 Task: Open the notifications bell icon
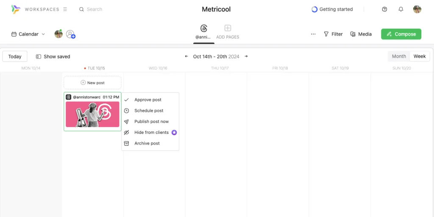[401, 9]
